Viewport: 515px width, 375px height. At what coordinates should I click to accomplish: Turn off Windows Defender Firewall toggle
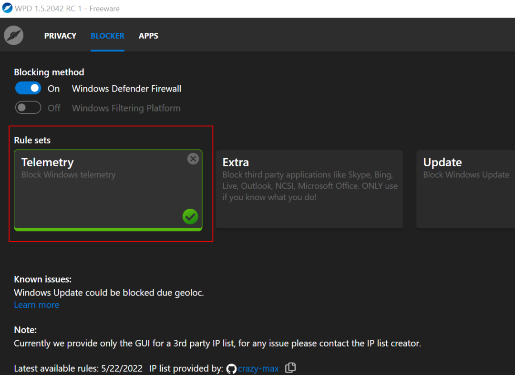click(28, 88)
